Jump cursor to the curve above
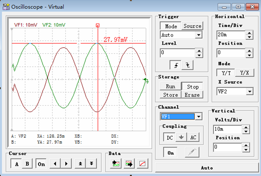This screenshot has width=261, height=176. point(80,164)
